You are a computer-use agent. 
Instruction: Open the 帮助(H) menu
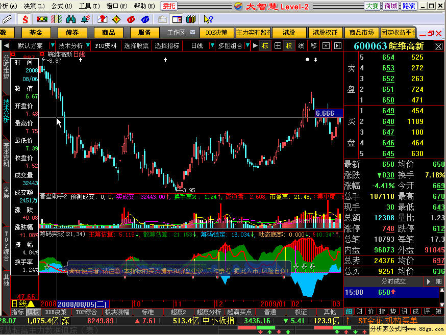point(144,6)
